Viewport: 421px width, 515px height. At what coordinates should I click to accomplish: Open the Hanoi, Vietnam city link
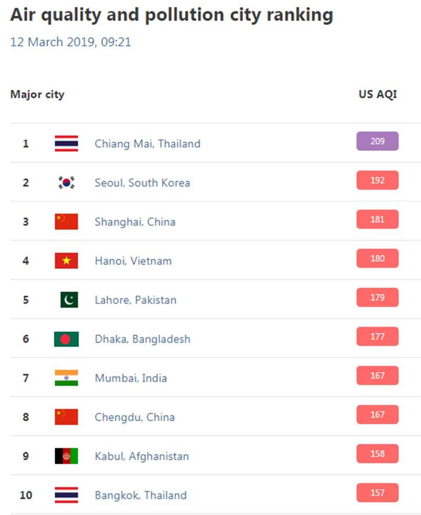coord(133,261)
